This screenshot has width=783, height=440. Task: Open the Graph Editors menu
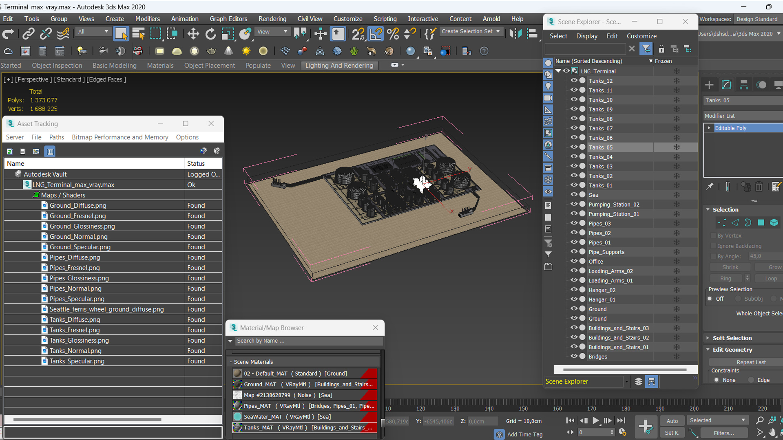coord(228,19)
